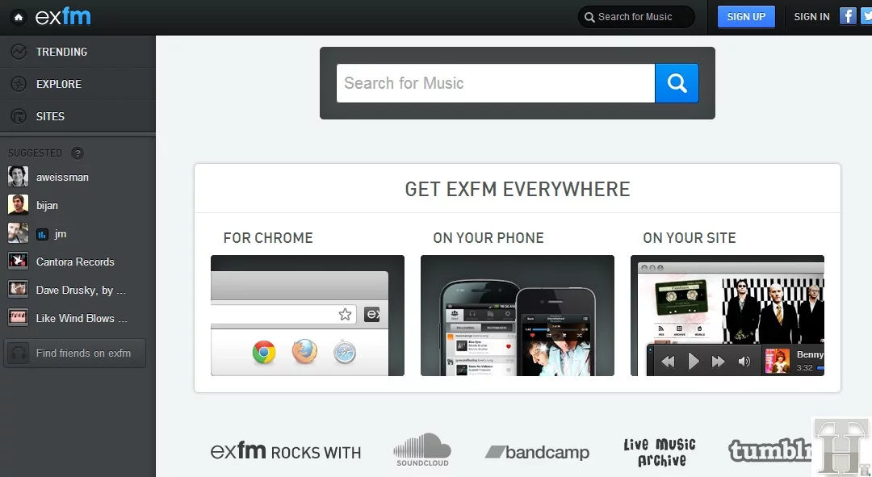The width and height of the screenshot is (872, 477).
Task: Click Cantora Records avatar thumbnail
Action: pyautogui.click(x=18, y=260)
